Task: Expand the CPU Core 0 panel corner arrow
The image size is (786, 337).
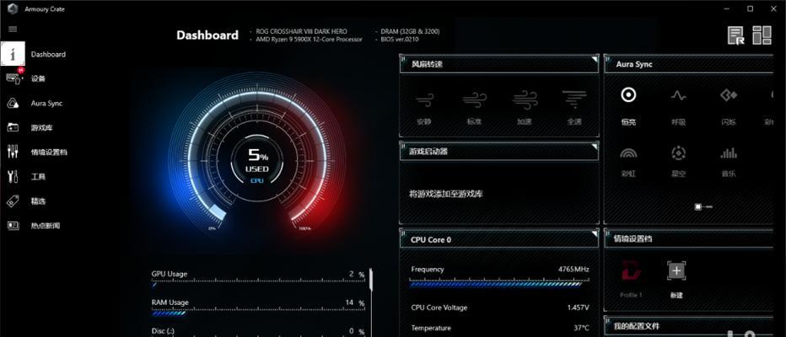Action: (x=595, y=233)
